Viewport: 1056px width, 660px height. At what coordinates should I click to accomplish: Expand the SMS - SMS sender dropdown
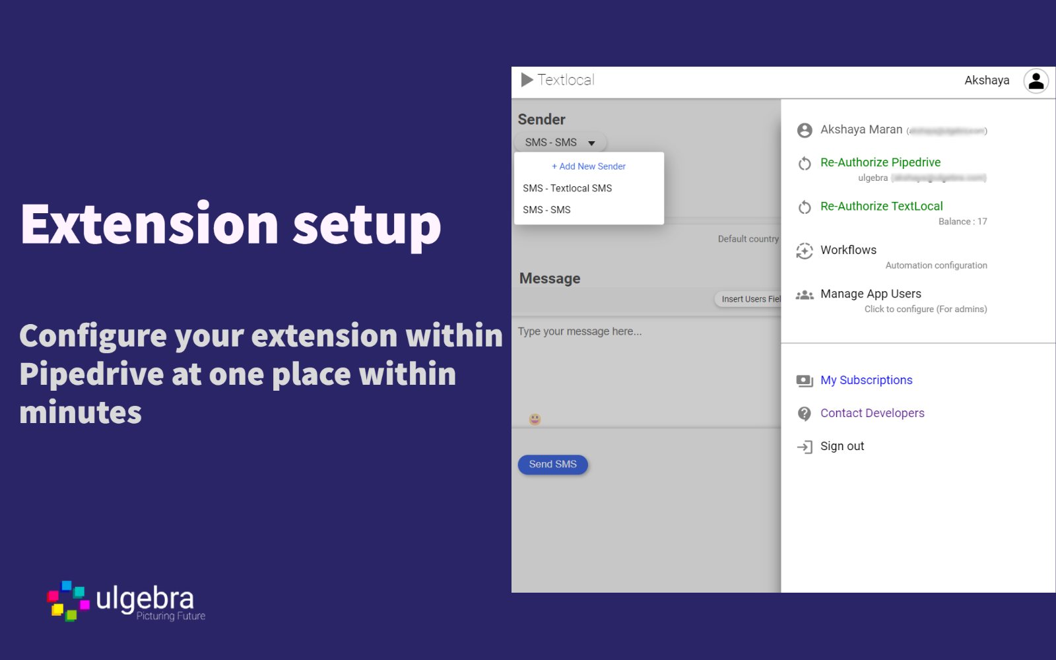(560, 143)
